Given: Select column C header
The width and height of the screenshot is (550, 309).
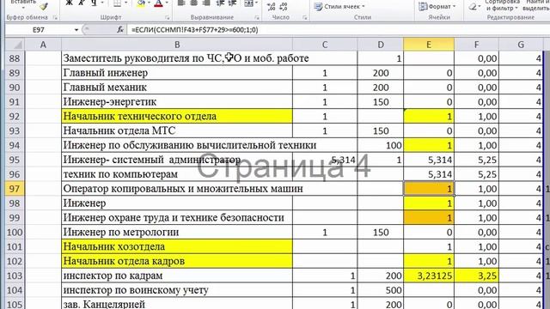Looking at the screenshot, I should tap(325, 45).
